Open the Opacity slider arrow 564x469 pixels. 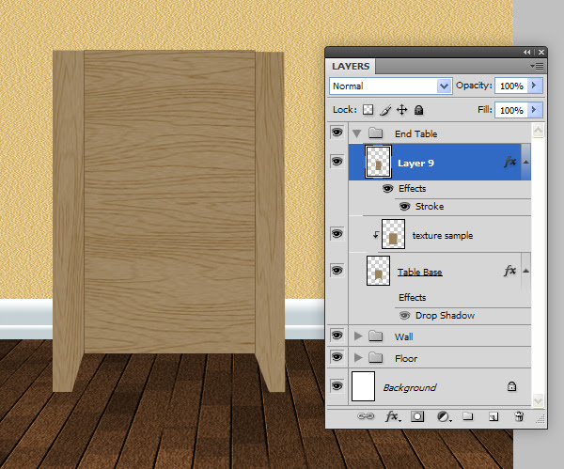[534, 86]
